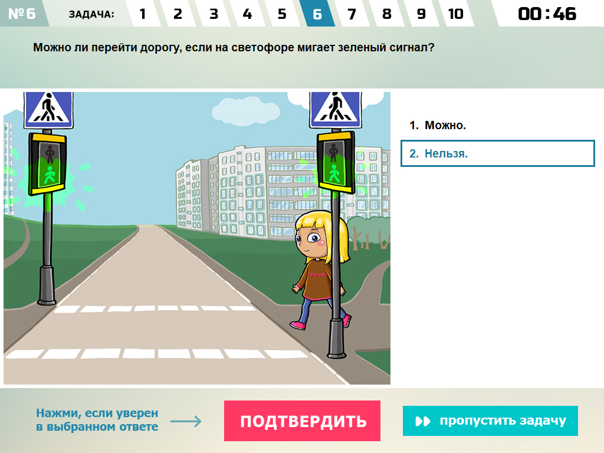Click the countdown timer display
This screenshot has width=604, height=453.
(x=547, y=14)
